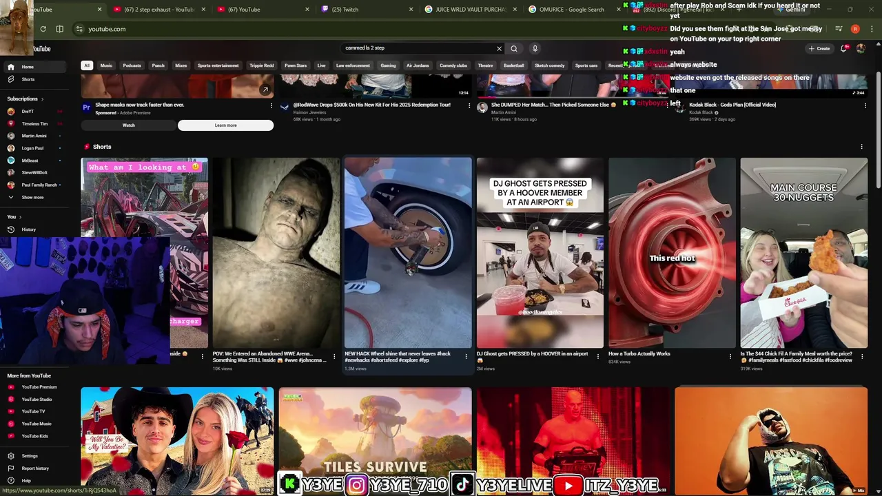882x496 pixels.
Task: Open the Chrome profile R avatar
Action: tap(855, 29)
